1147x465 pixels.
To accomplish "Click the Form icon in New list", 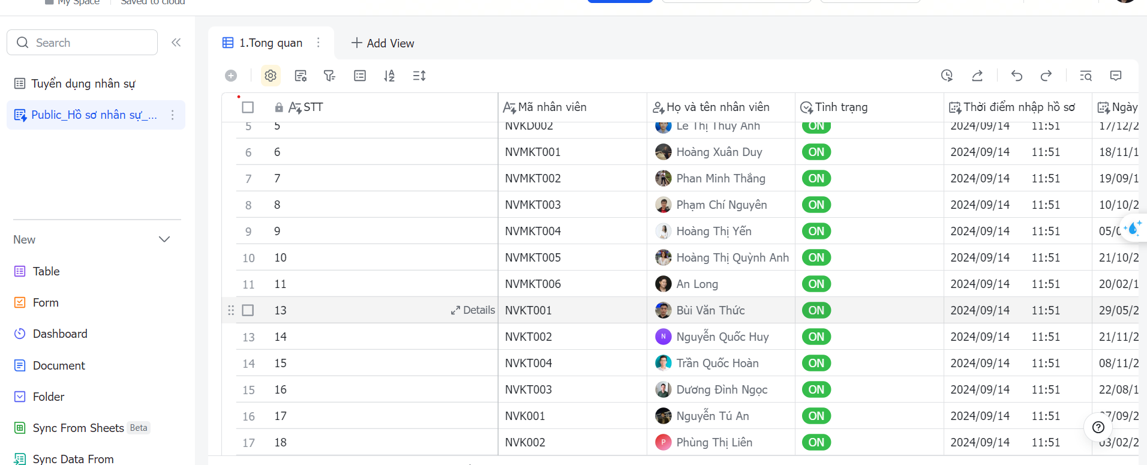I will click(20, 302).
